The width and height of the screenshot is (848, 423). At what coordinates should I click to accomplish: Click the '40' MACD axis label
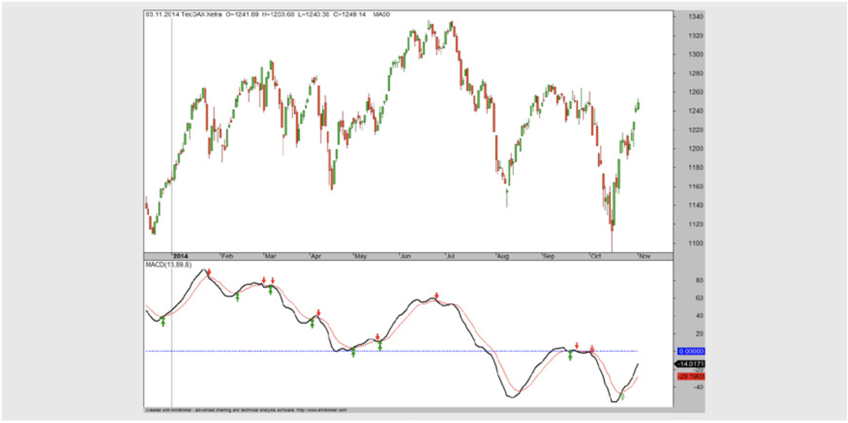699,316
